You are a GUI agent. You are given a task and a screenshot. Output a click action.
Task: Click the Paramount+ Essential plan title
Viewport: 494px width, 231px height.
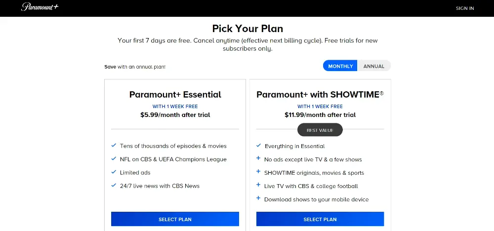[175, 94]
